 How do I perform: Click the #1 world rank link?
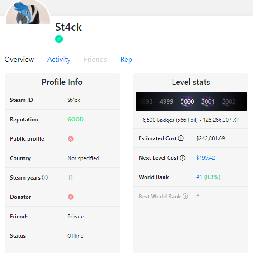(199, 177)
